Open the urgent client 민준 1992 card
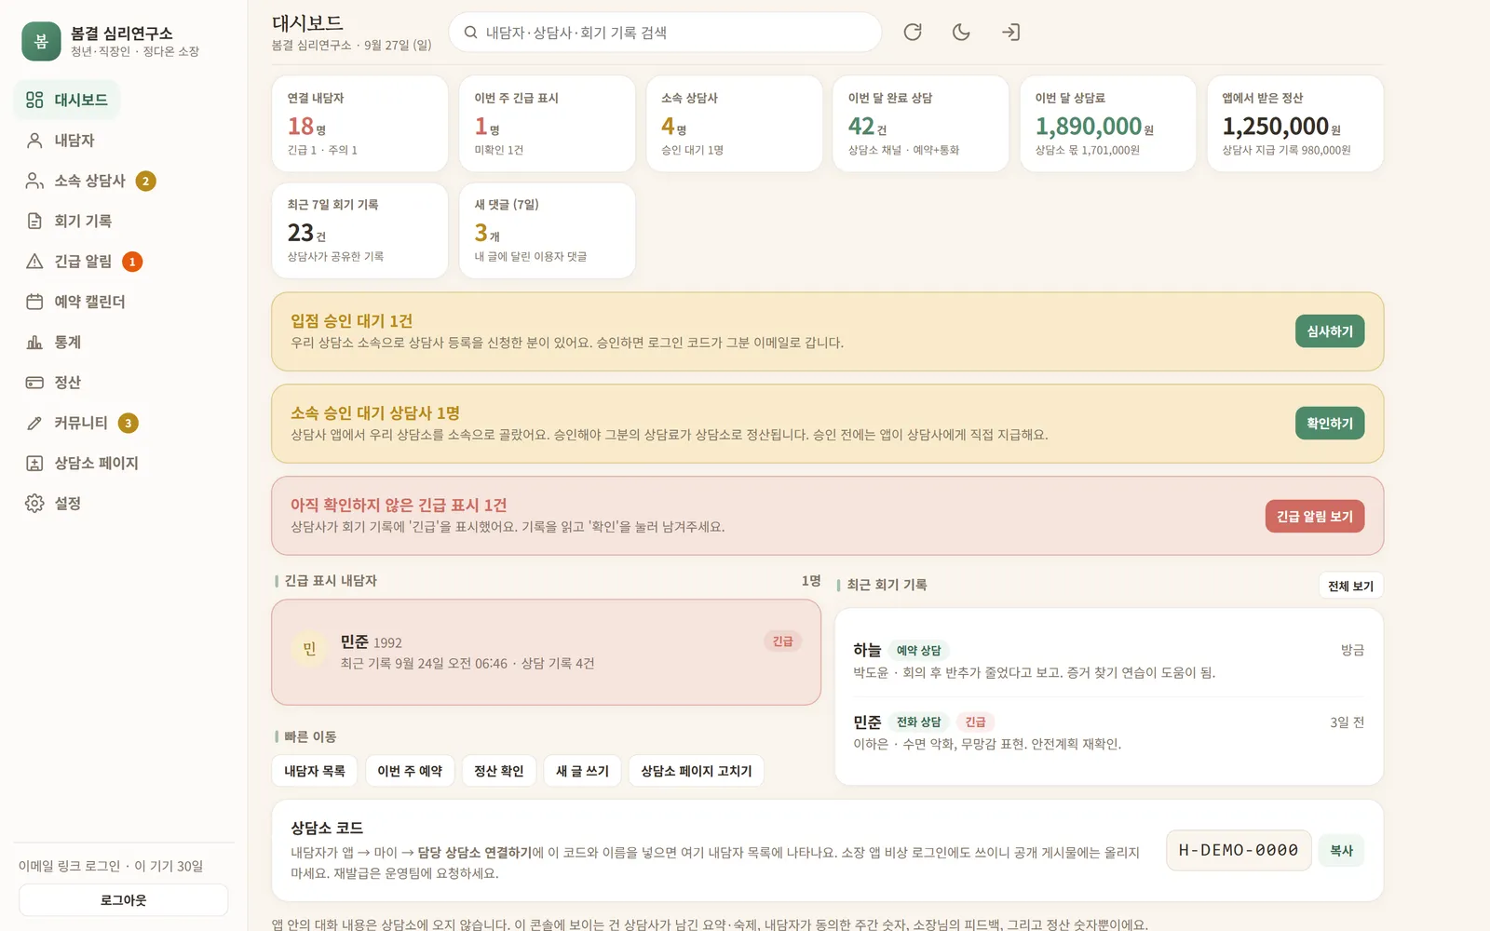The height and width of the screenshot is (931, 1490). click(x=546, y=652)
